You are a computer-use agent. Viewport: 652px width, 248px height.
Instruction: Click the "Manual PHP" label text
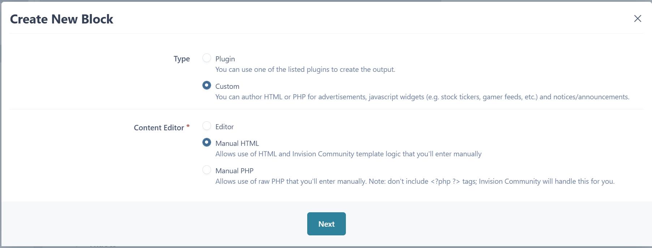tap(234, 171)
